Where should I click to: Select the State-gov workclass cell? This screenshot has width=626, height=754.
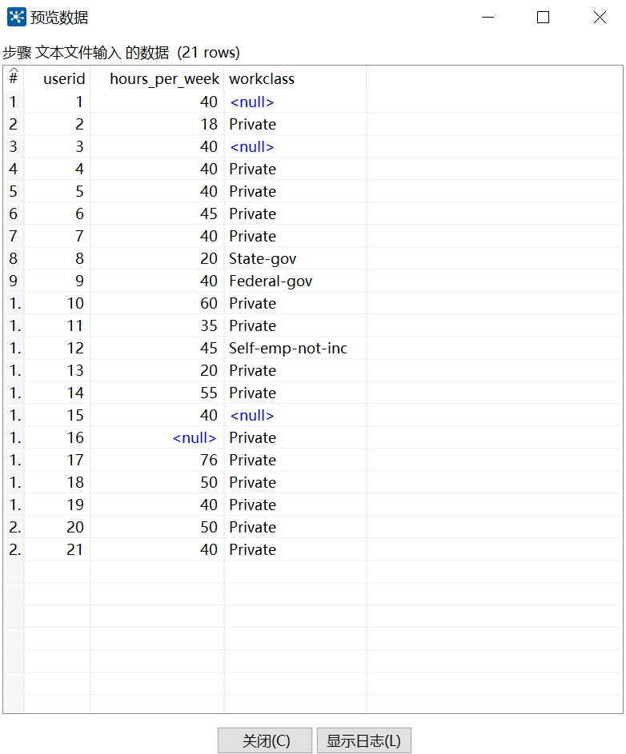click(295, 259)
